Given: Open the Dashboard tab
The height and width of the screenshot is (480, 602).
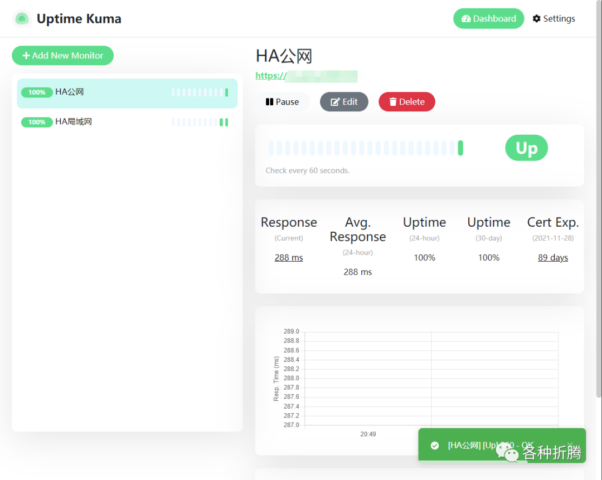Looking at the screenshot, I should (x=488, y=18).
